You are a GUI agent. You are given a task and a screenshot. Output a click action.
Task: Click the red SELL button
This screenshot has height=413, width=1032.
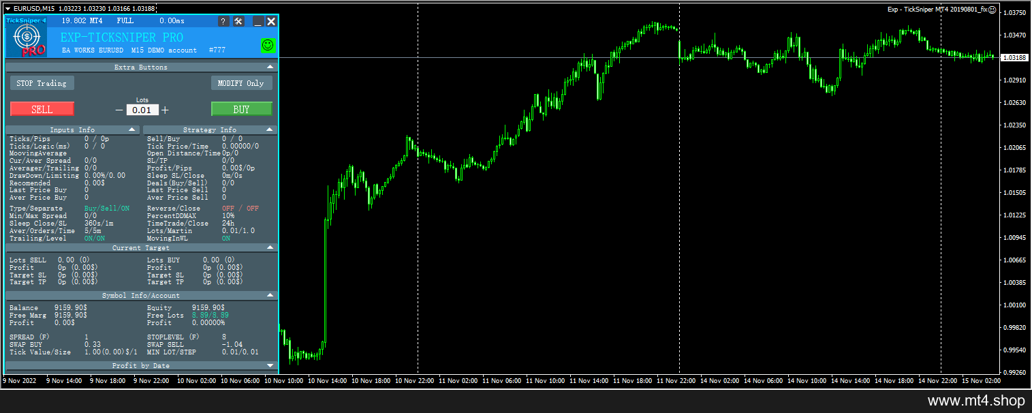coord(42,109)
